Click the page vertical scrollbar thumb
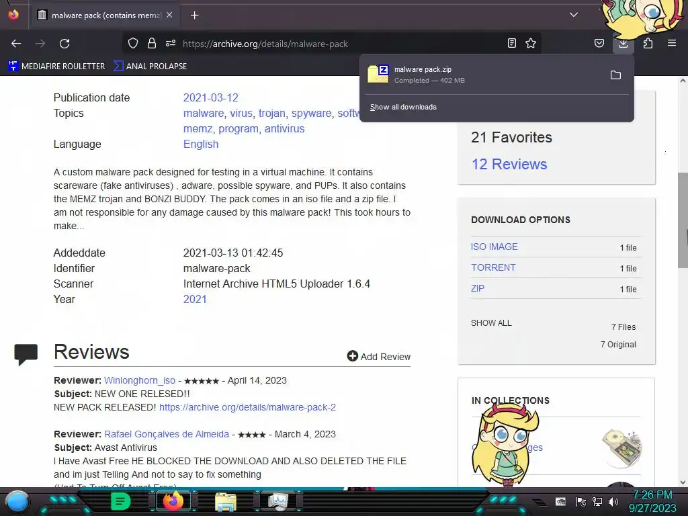 pyautogui.click(x=683, y=220)
